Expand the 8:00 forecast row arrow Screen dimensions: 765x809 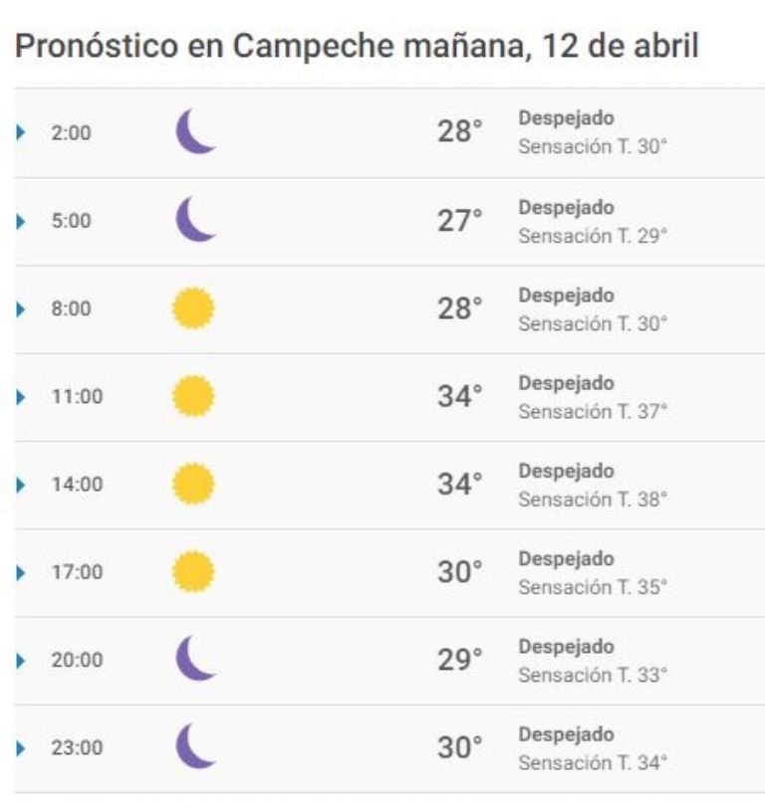[x=21, y=309]
